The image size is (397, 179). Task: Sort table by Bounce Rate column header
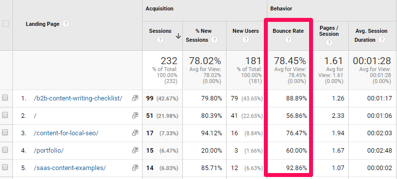(288, 31)
